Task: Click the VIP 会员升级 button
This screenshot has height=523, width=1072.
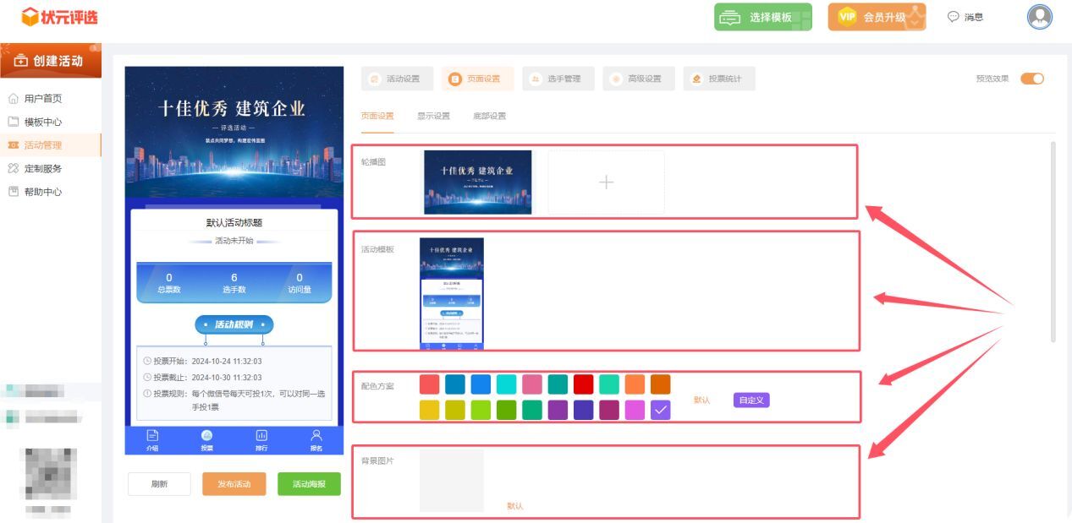Action: point(877,17)
